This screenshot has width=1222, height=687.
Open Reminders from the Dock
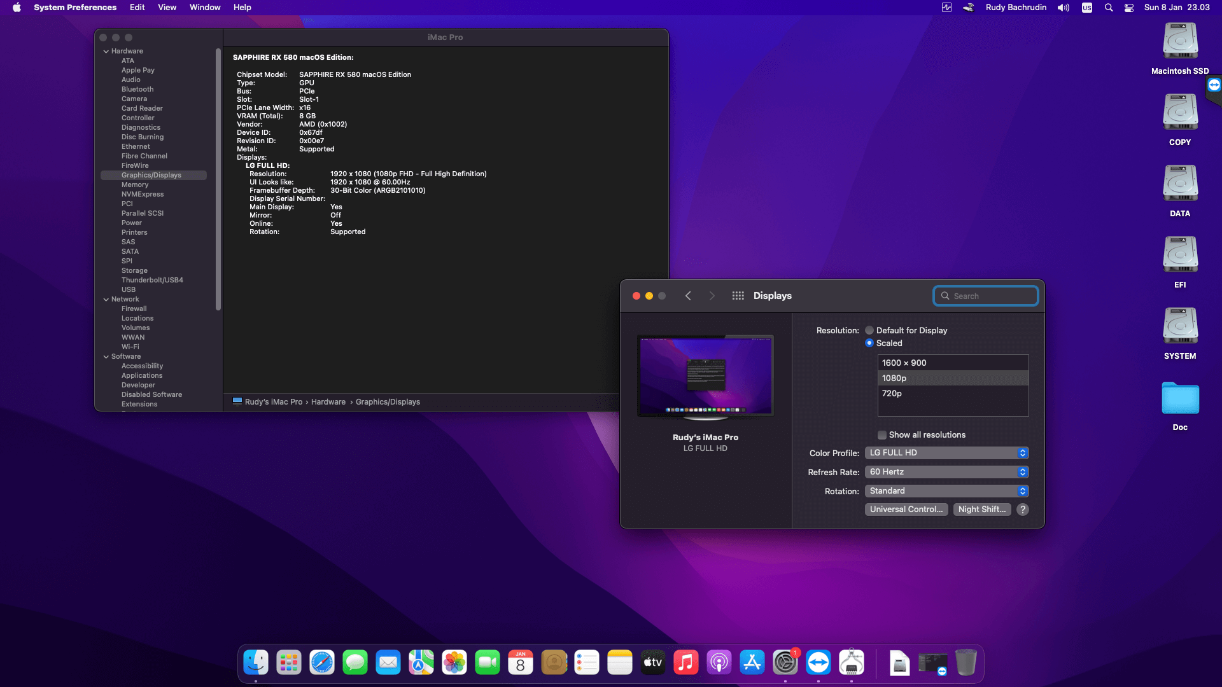click(587, 663)
